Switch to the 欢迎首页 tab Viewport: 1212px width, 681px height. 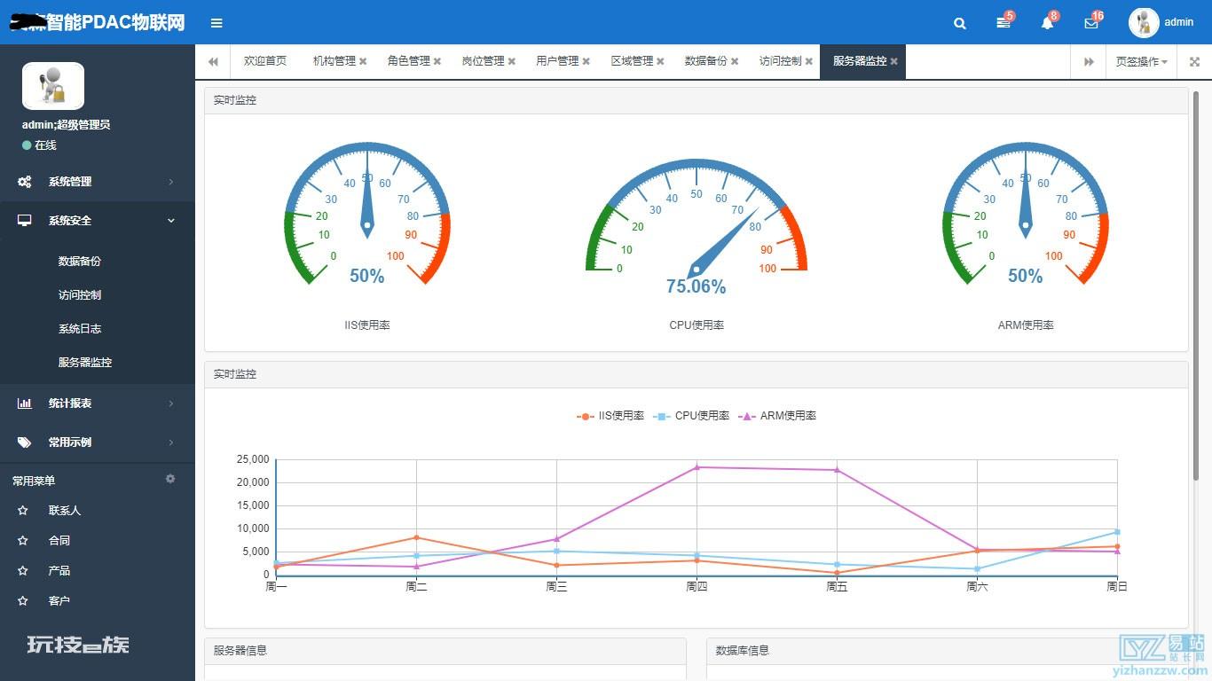click(x=265, y=61)
